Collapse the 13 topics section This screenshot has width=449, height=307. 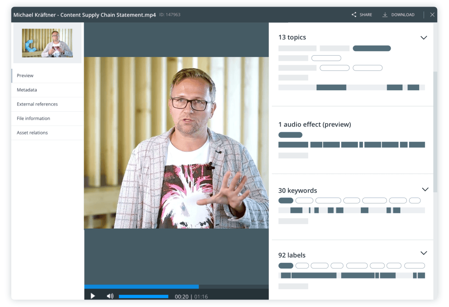click(x=424, y=38)
